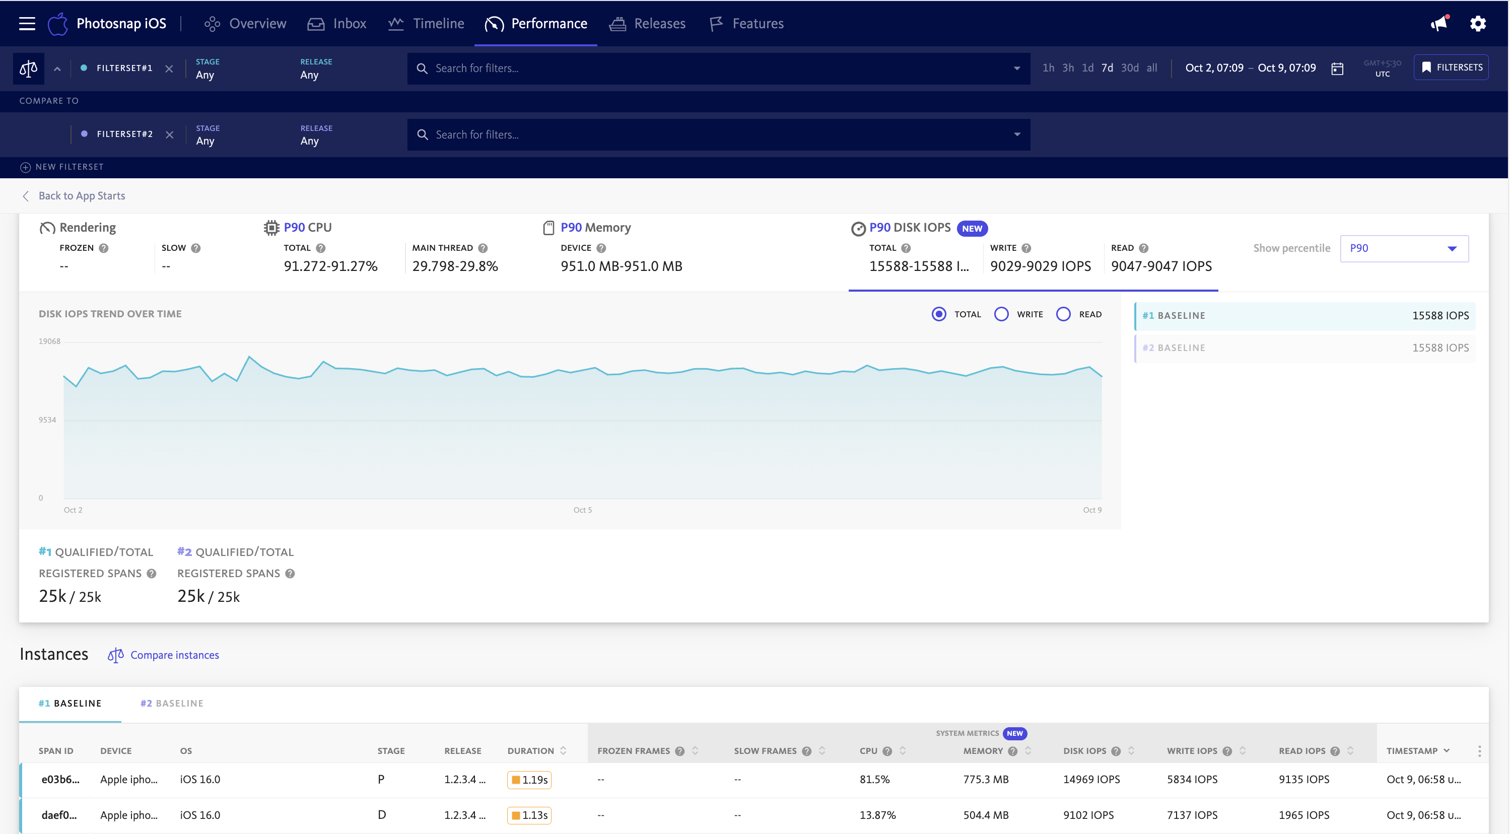Collapse the filterset panel chevron
Viewport: 1510px width, 834px height.
pos(57,68)
